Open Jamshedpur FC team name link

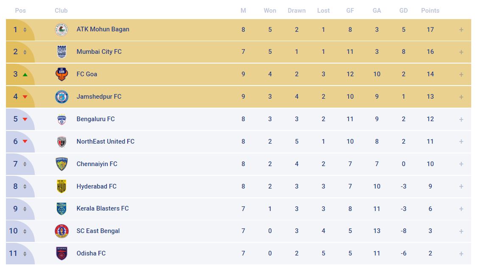99,97
